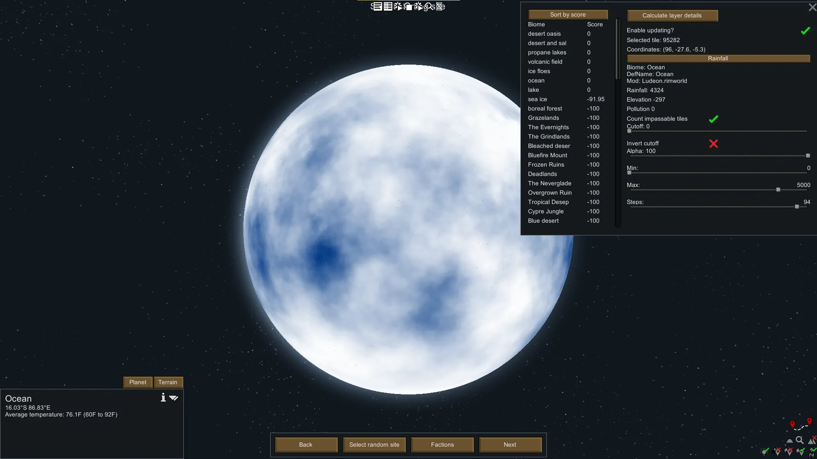Open the debug log icon in top toolbar
This screenshot has width=817, height=459.
coord(378,6)
